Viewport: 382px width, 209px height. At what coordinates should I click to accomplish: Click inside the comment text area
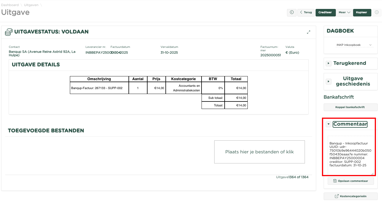pyautogui.click(x=351, y=155)
